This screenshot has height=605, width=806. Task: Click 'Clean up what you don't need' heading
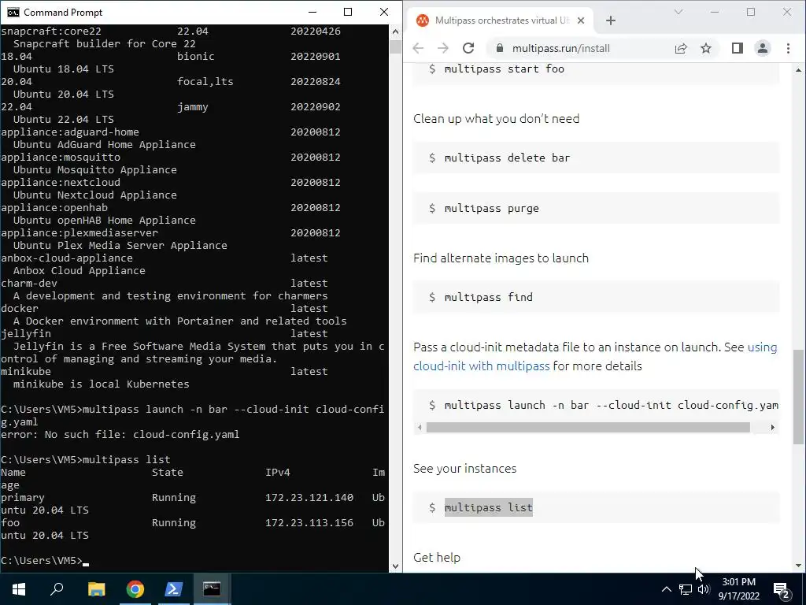(496, 119)
